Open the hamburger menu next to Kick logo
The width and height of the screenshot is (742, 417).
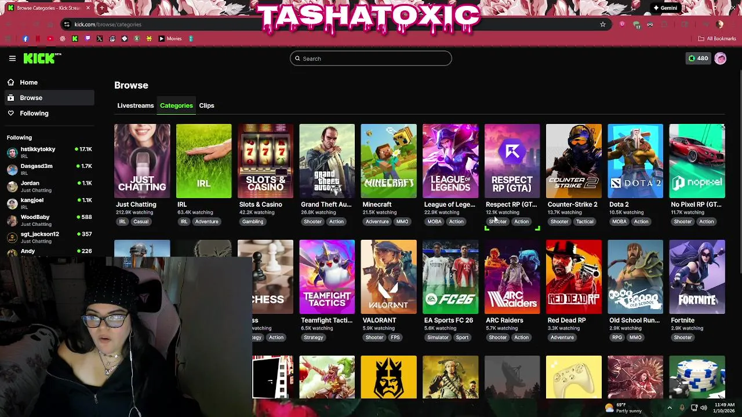click(x=12, y=58)
